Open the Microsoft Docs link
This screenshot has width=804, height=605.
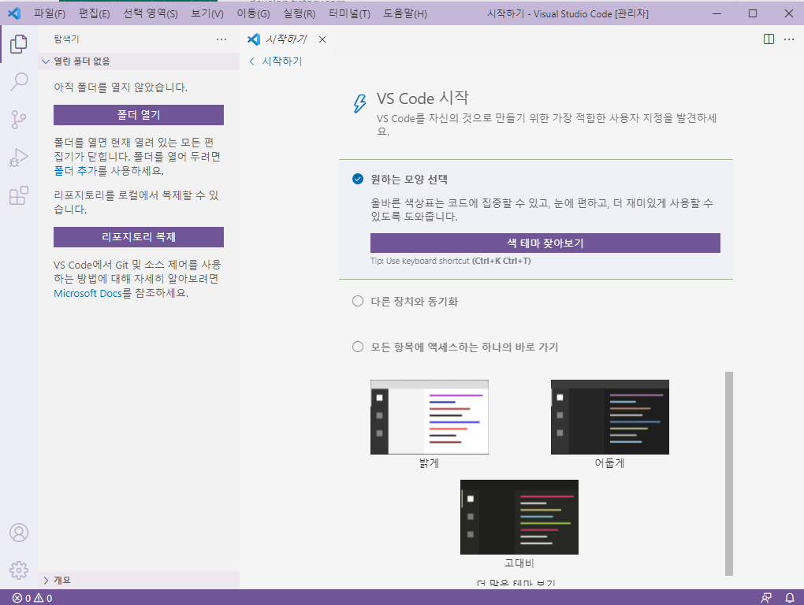tap(87, 293)
